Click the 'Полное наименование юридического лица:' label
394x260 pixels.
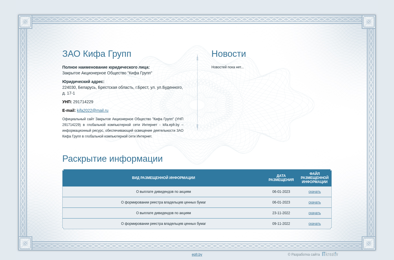click(x=106, y=67)
